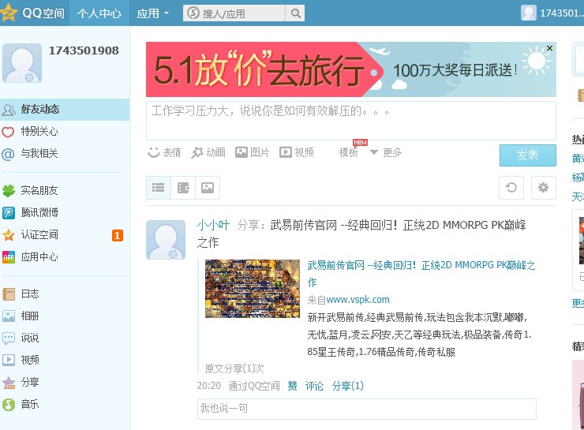Switch feed to list view
Viewport: 584px width, 430px height.
(159, 188)
